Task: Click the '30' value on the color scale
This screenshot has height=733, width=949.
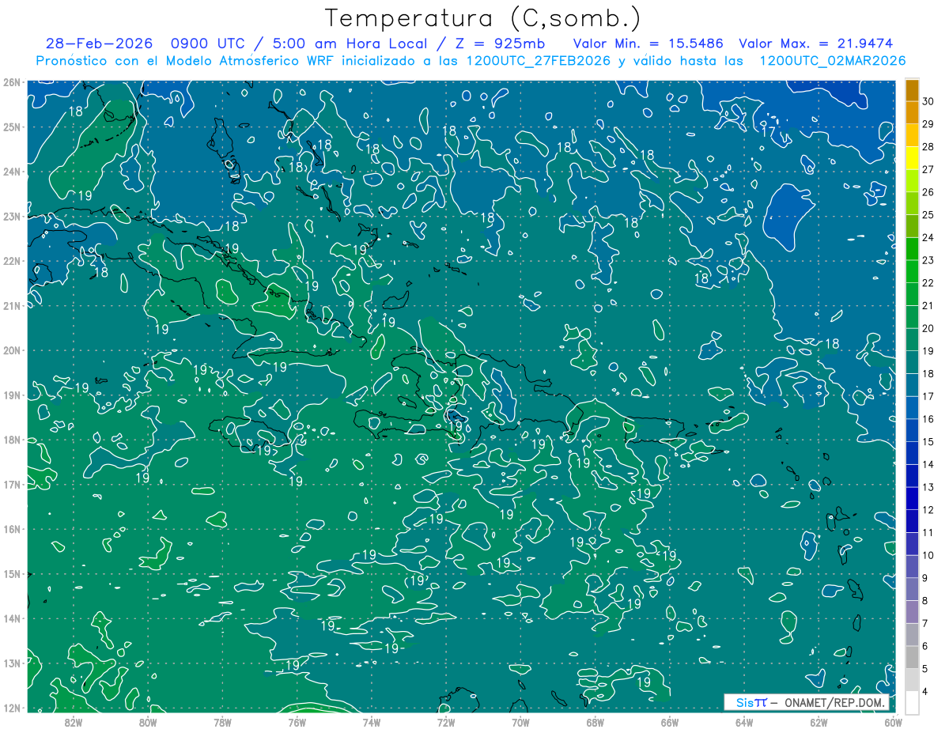Action: click(928, 101)
